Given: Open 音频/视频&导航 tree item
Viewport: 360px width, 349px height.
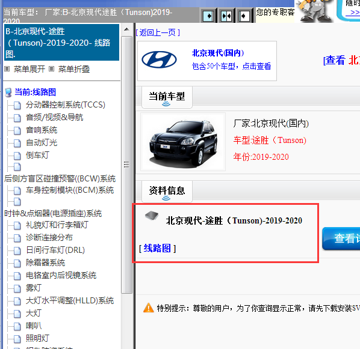Looking at the screenshot, I should (x=54, y=117).
